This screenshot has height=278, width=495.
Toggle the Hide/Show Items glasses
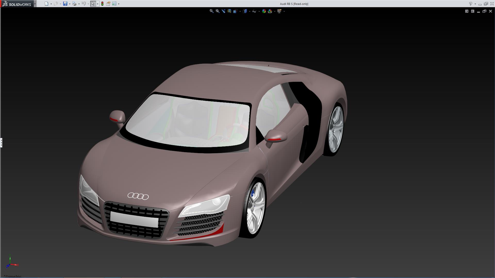(x=254, y=11)
